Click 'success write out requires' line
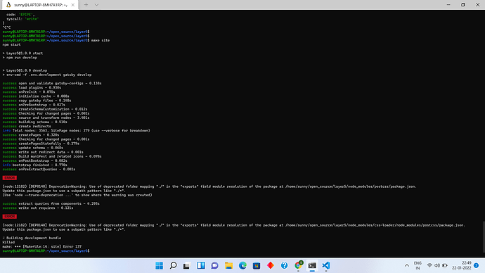 click(x=38, y=208)
